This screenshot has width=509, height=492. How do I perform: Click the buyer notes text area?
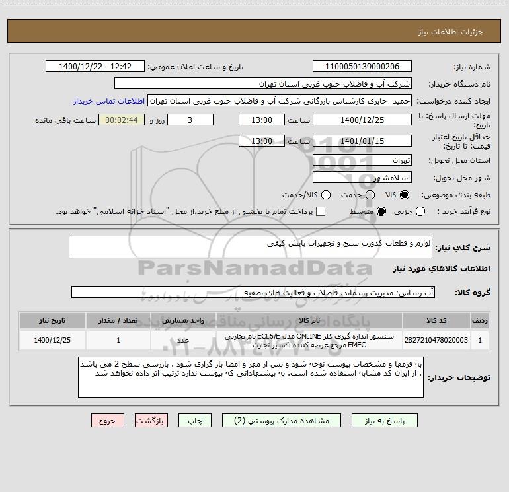[x=251, y=377]
